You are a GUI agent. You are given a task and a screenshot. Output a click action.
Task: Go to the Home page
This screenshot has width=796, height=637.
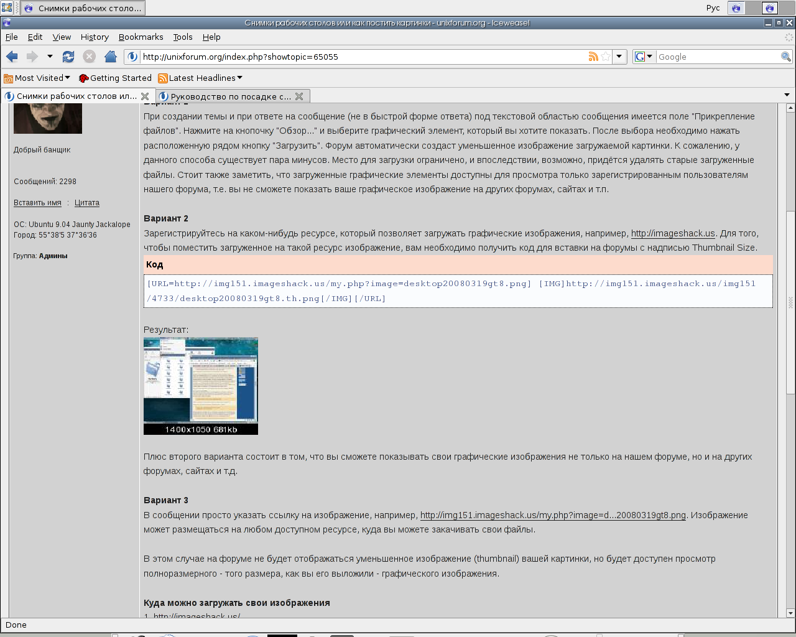click(111, 57)
